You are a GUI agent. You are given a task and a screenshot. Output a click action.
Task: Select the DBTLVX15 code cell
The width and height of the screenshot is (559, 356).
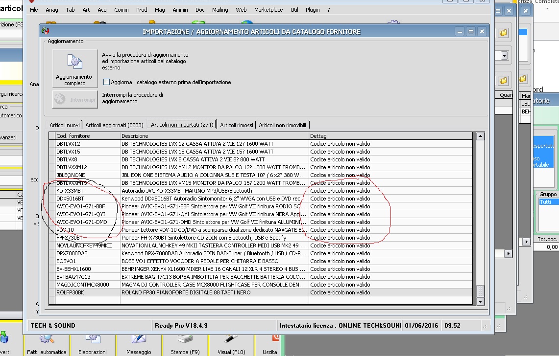tap(88, 152)
